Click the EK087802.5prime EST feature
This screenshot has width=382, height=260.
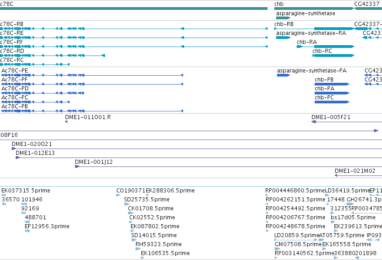(x=132, y=231)
